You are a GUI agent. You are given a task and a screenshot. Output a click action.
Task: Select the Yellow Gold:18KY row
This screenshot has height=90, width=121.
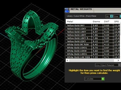[93, 35]
